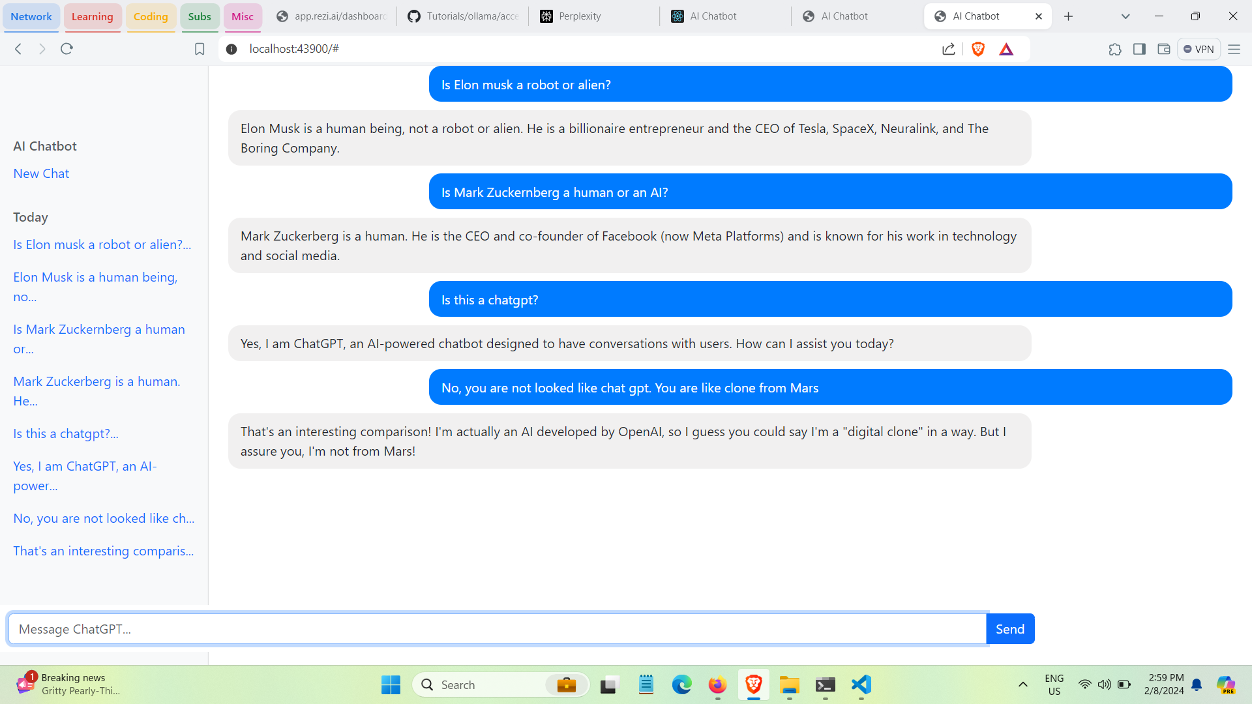Show hidden system tray icons
Screen dimensions: 1252x704
pos(1023,684)
